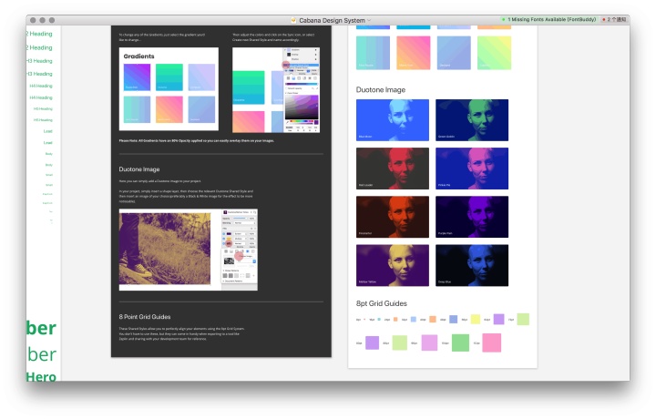The height and width of the screenshot is (419, 656).
Task: Select the bold green 'ber' text on the left
Action: click(x=41, y=328)
